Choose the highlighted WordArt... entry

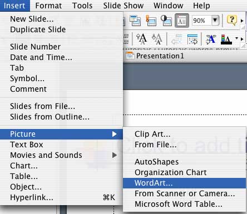[185, 183]
